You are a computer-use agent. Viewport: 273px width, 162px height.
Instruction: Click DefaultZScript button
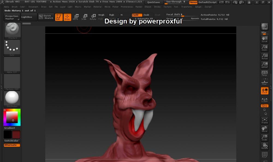click(207, 2)
